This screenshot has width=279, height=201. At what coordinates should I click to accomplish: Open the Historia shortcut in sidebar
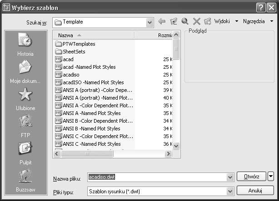coord(25,44)
